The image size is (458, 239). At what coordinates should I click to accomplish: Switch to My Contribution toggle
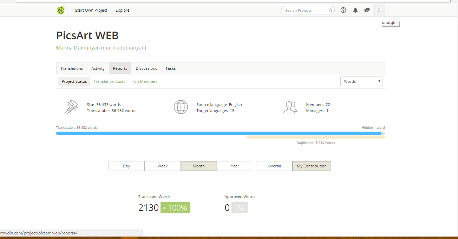point(312,166)
